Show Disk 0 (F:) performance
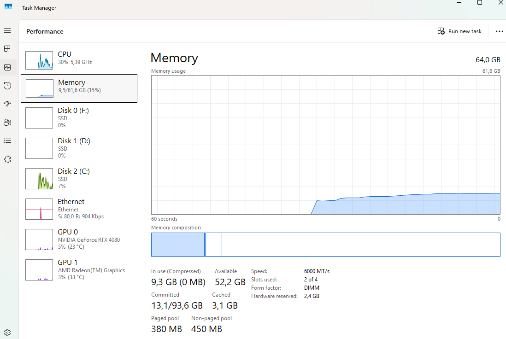This screenshot has height=339, width=506. 79,117
